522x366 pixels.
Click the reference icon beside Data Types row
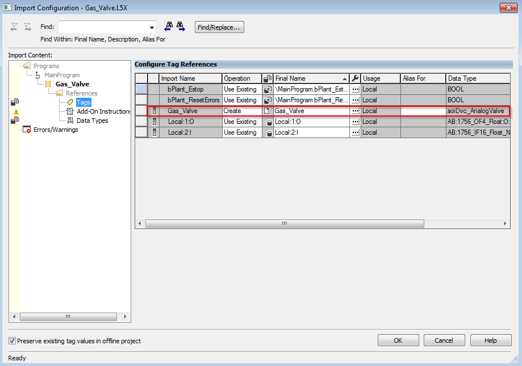[15, 120]
